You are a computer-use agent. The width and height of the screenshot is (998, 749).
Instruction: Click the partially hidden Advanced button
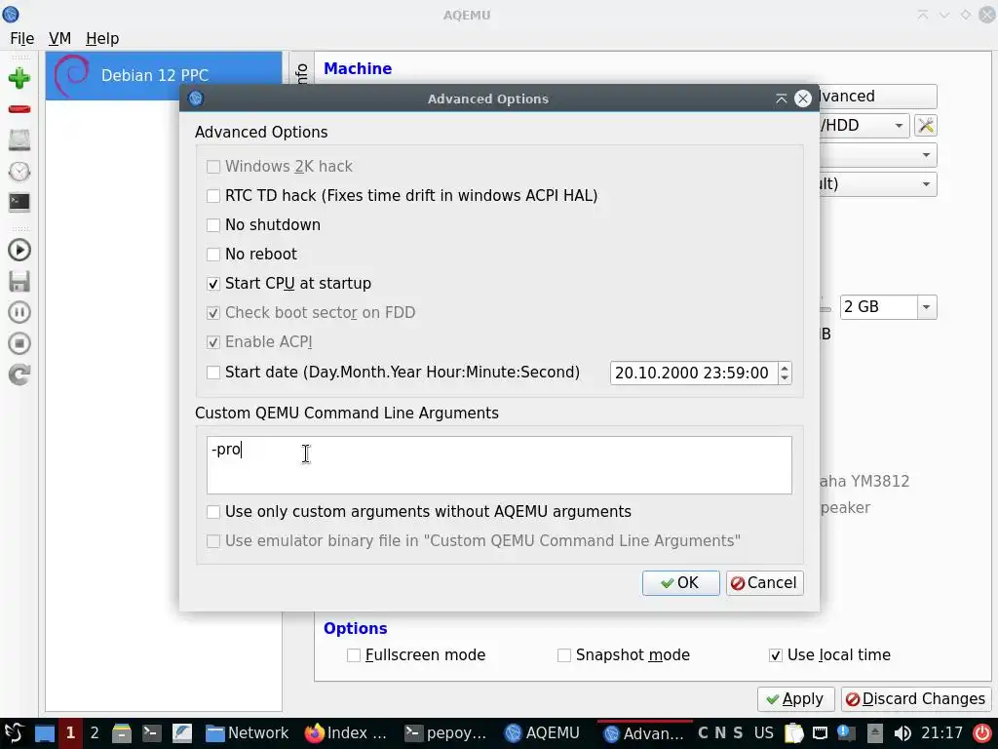pyautogui.click(x=877, y=97)
